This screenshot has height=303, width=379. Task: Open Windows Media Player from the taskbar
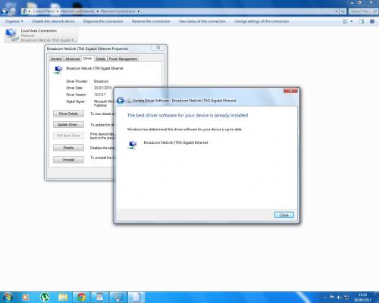coord(25,297)
